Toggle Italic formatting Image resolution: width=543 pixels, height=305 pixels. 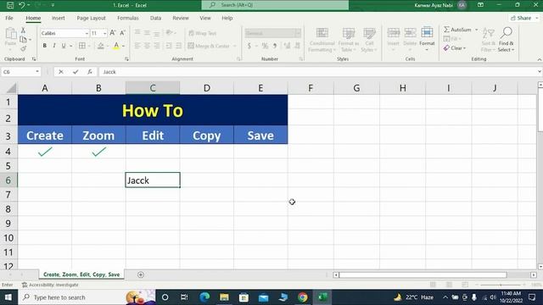click(x=54, y=46)
